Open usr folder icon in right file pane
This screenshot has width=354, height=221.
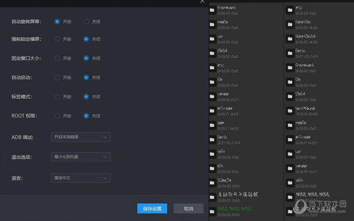[290, 154]
